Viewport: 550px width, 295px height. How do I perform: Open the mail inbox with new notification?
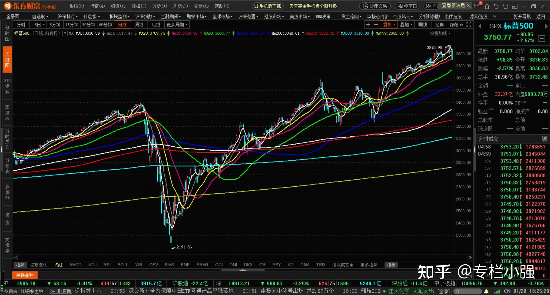(x=477, y=6)
